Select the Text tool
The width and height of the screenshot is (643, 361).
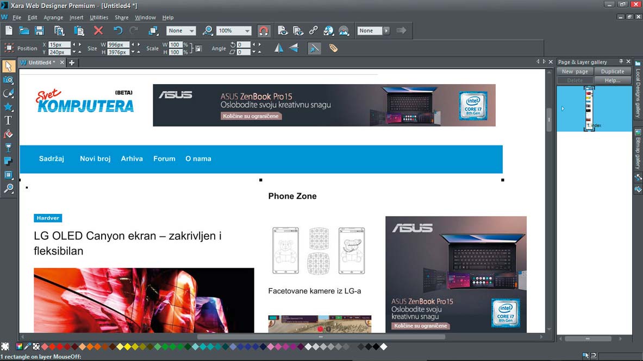click(8, 121)
